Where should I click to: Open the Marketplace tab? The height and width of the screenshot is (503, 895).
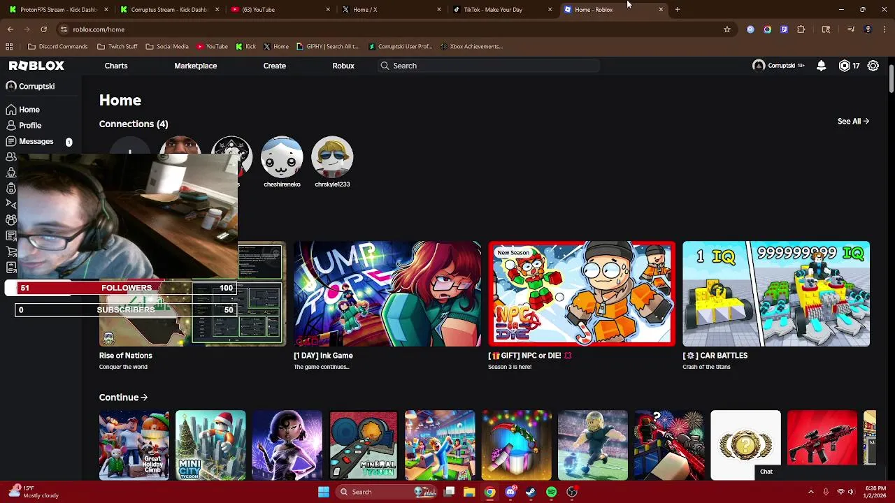click(x=196, y=66)
